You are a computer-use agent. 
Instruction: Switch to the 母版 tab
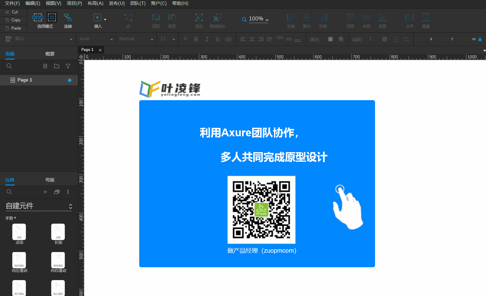50,180
